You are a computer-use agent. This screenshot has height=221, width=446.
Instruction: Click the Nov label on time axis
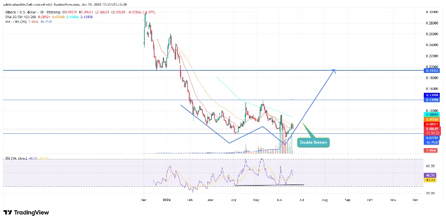pos(393,200)
